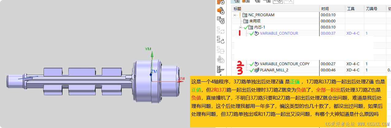The width and height of the screenshot is (391, 128).
Task: Collapse the 内芯-1 program group
Action: [241, 27]
